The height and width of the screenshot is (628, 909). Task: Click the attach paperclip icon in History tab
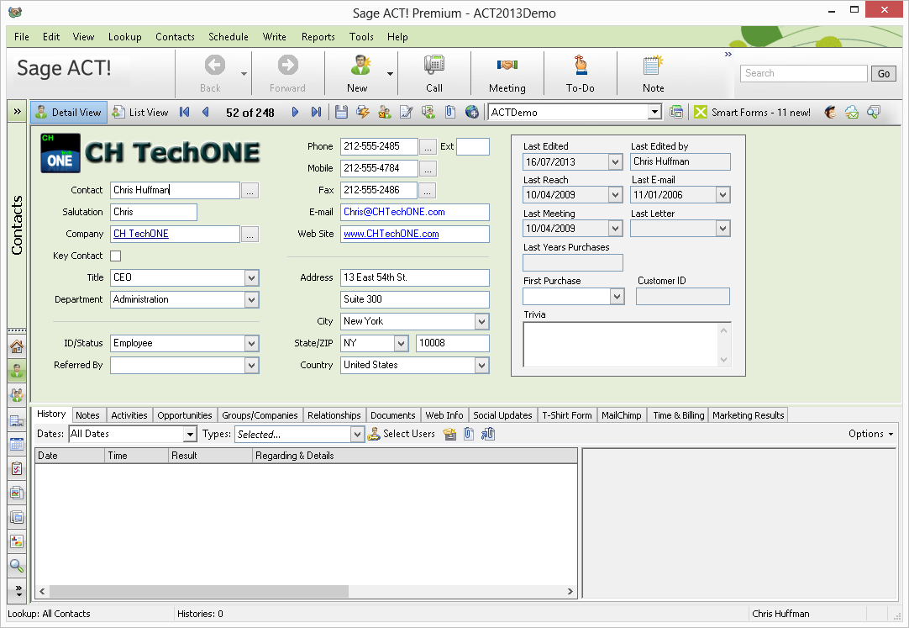[x=469, y=434]
